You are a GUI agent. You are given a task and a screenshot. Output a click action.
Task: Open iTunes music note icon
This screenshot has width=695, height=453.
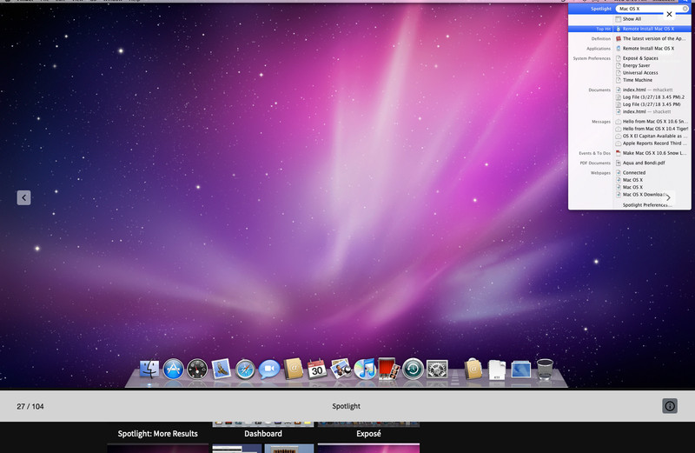[x=365, y=370]
